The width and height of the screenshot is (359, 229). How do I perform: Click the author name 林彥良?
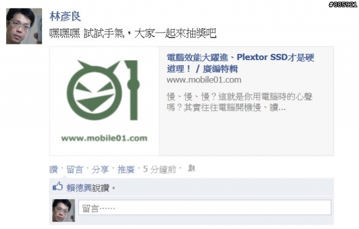[x=65, y=16]
